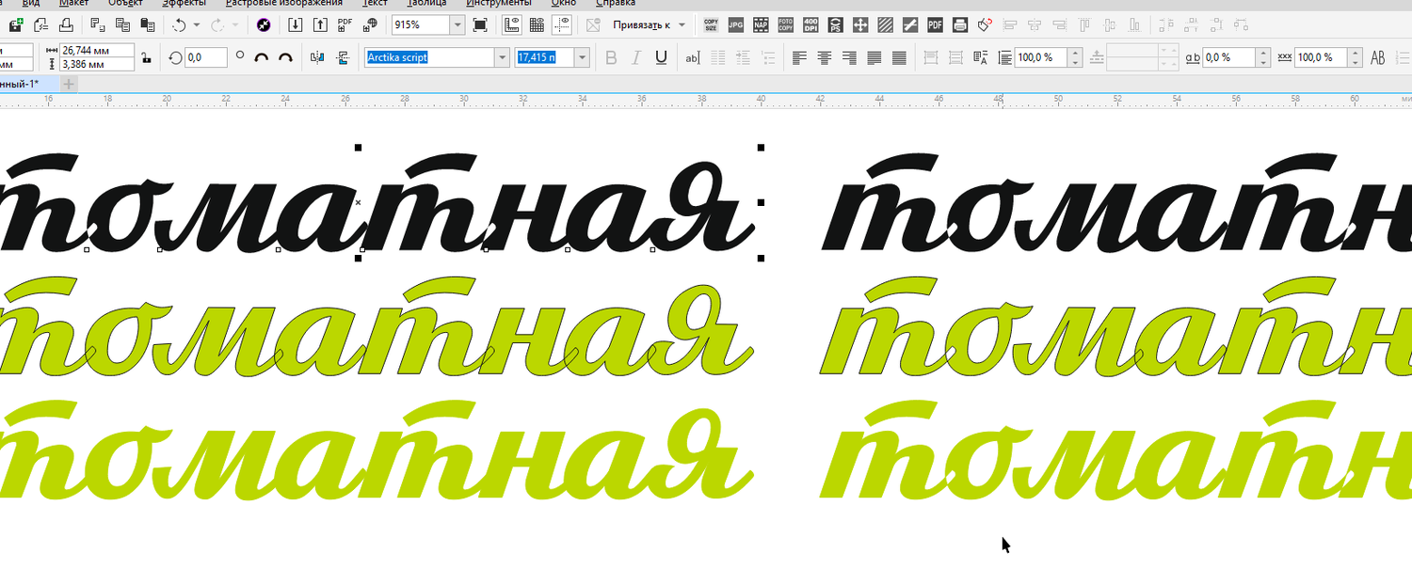Add new document tab with plus
The image size is (1412, 569).
tap(69, 84)
